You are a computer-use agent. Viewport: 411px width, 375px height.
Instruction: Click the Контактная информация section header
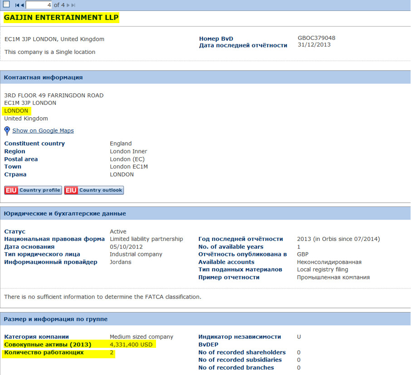click(x=205, y=77)
